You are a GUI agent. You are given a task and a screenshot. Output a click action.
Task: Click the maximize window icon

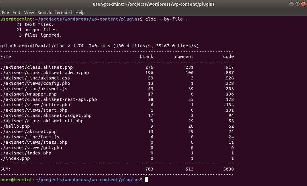click(x=297, y=4)
